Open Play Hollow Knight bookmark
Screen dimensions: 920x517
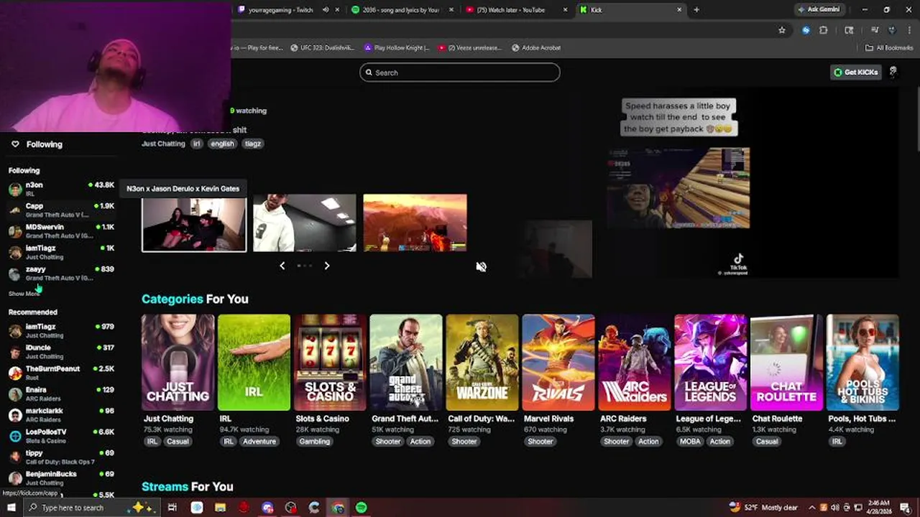[x=397, y=48]
